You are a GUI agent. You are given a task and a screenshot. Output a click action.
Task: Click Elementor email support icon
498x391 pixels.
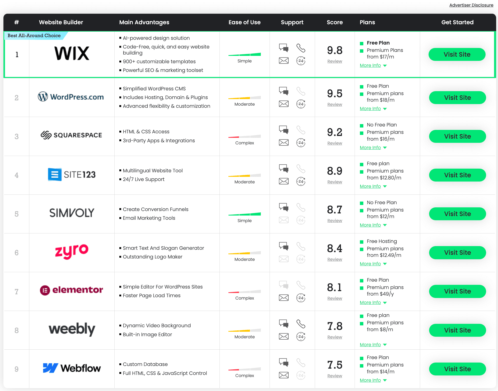(x=284, y=298)
